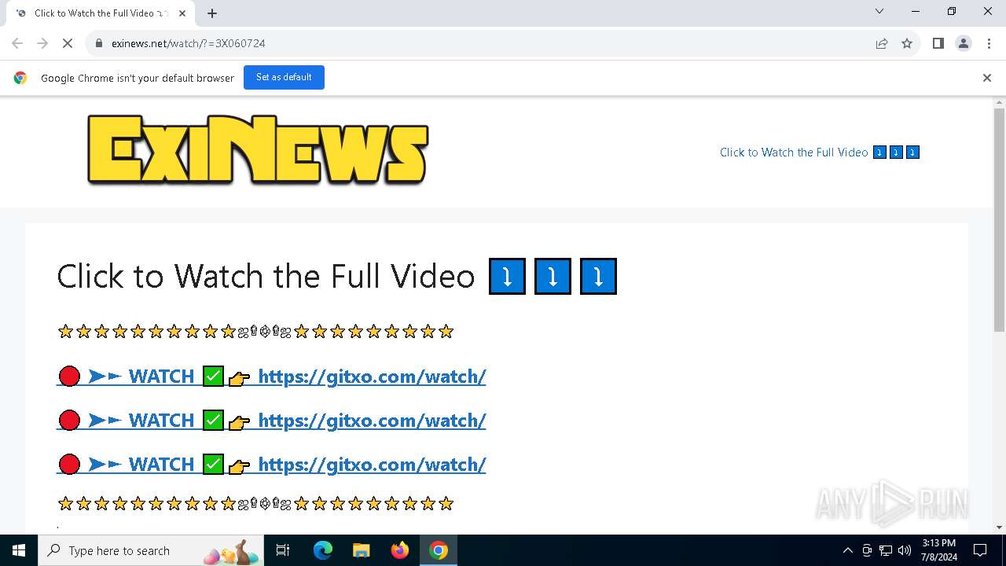Open header 'Click to Watch the Full Video' link
The height and width of the screenshot is (566, 1006).
[820, 153]
